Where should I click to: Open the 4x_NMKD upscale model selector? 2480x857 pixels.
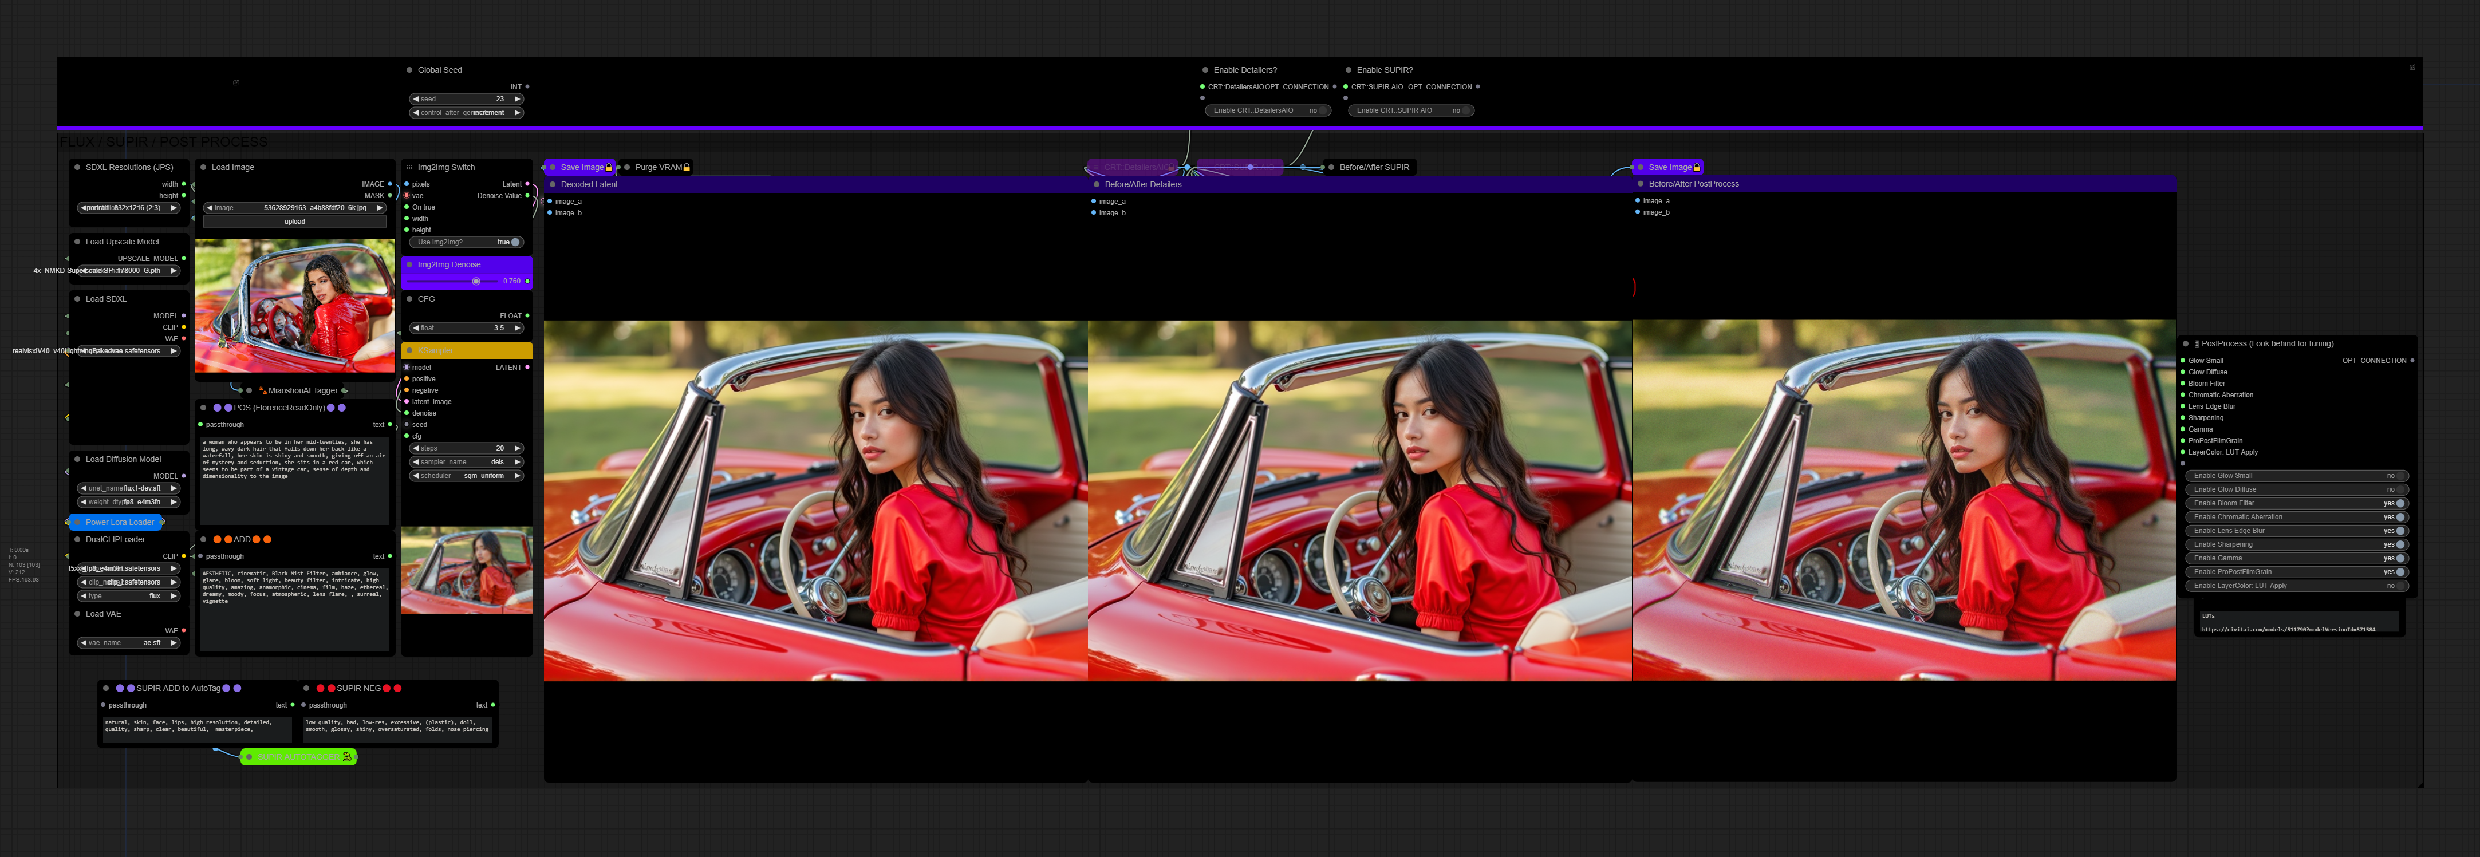129,271
